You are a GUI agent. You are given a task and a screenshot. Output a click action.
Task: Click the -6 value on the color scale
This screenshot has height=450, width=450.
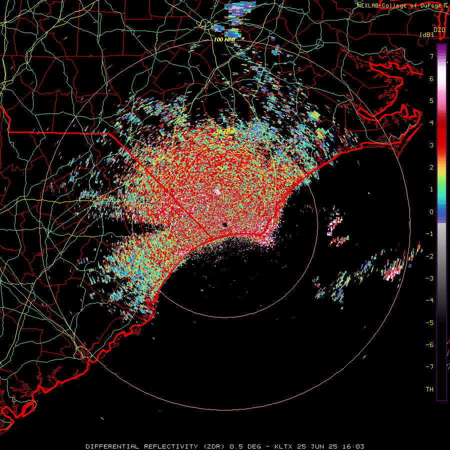[x=429, y=345]
